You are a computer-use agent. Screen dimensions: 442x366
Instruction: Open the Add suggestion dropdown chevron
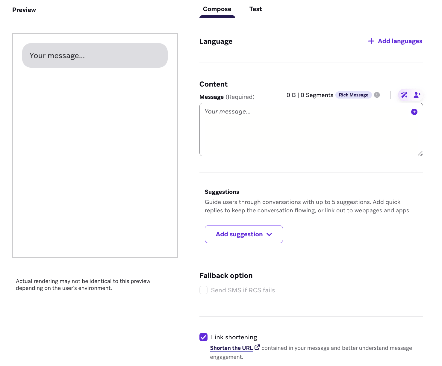(x=269, y=235)
